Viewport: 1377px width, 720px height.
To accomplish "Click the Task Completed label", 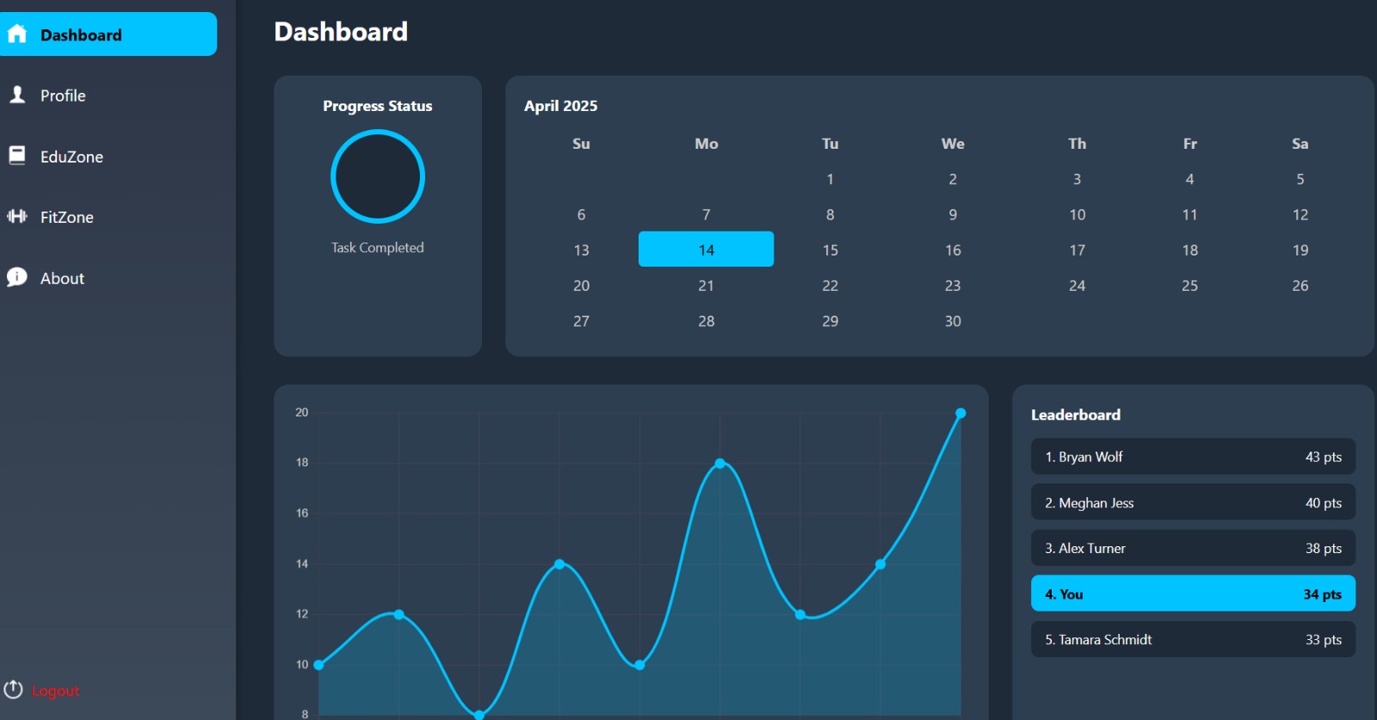I will pyautogui.click(x=378, y=248).
